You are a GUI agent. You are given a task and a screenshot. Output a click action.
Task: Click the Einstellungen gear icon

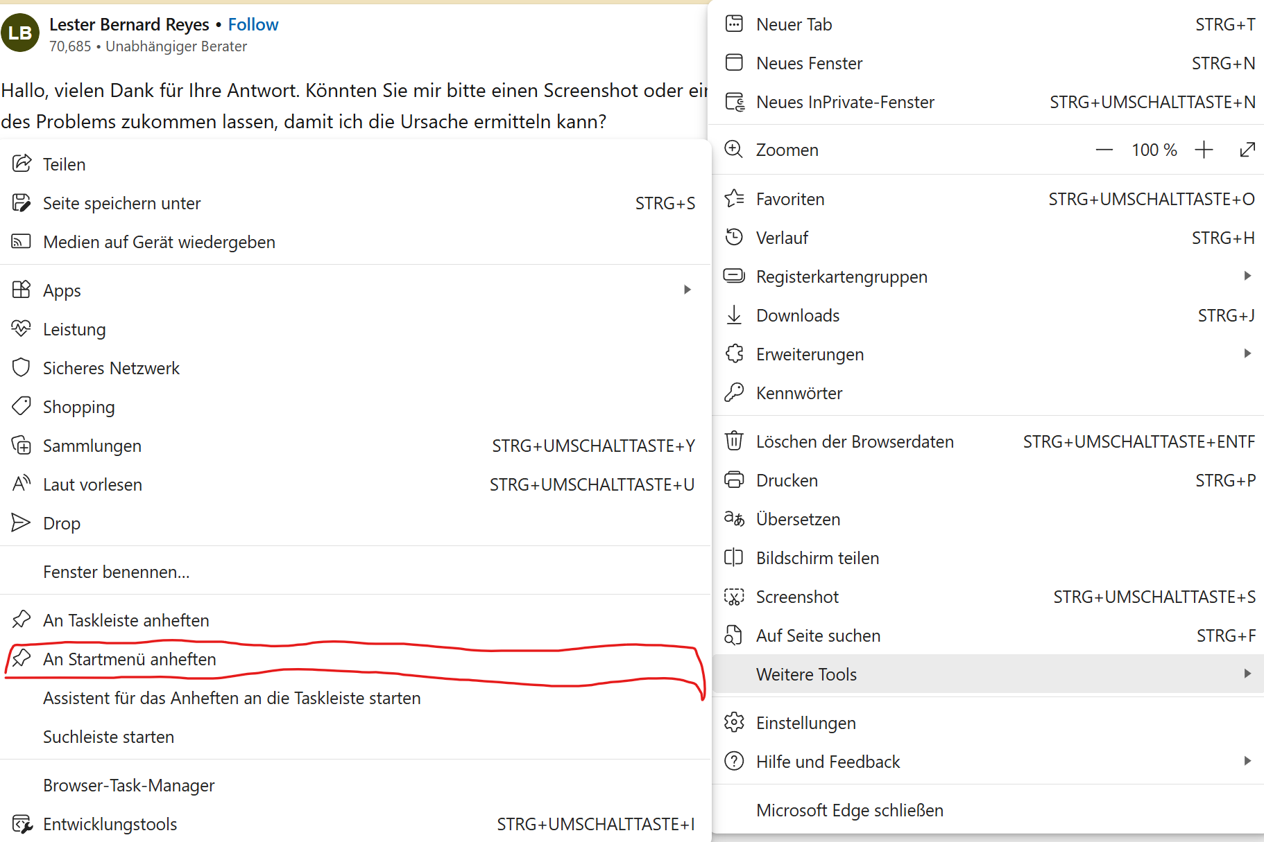click(734, 723)
